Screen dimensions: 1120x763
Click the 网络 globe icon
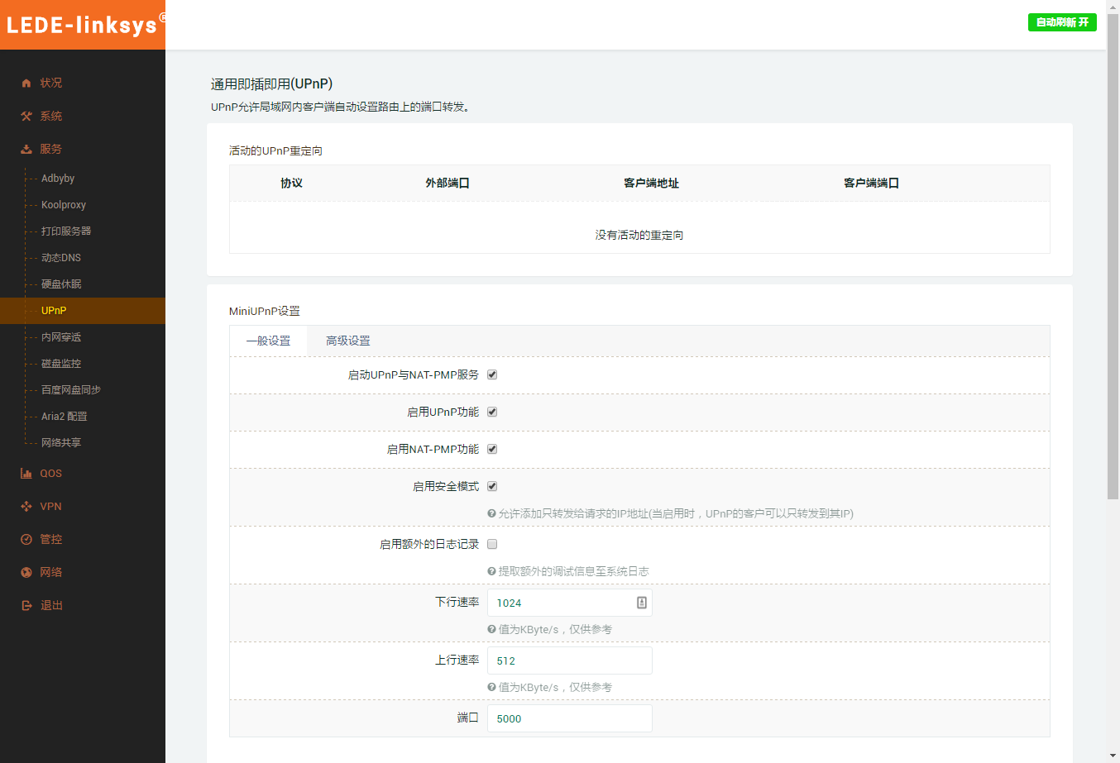click(26, 573)
